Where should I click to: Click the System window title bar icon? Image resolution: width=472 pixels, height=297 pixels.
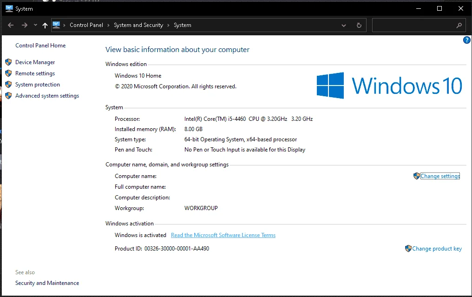click(x=9, y=8)
